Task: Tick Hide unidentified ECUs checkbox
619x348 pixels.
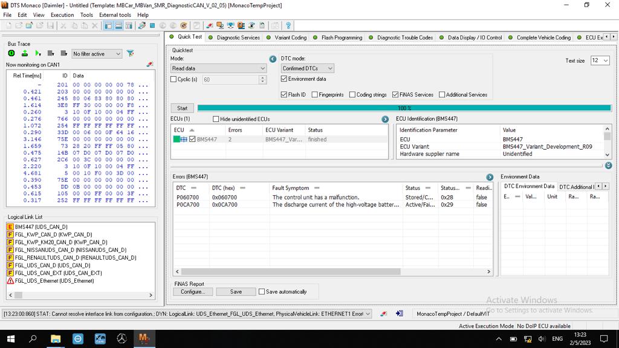Action: pyautogui.click(x=216, y=119)
